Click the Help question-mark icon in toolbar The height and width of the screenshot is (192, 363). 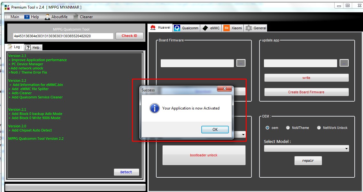[x=27, y=17]
